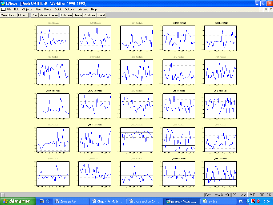Open the 'Chap 4_A' taskbar item

click(x=108, y=201)
